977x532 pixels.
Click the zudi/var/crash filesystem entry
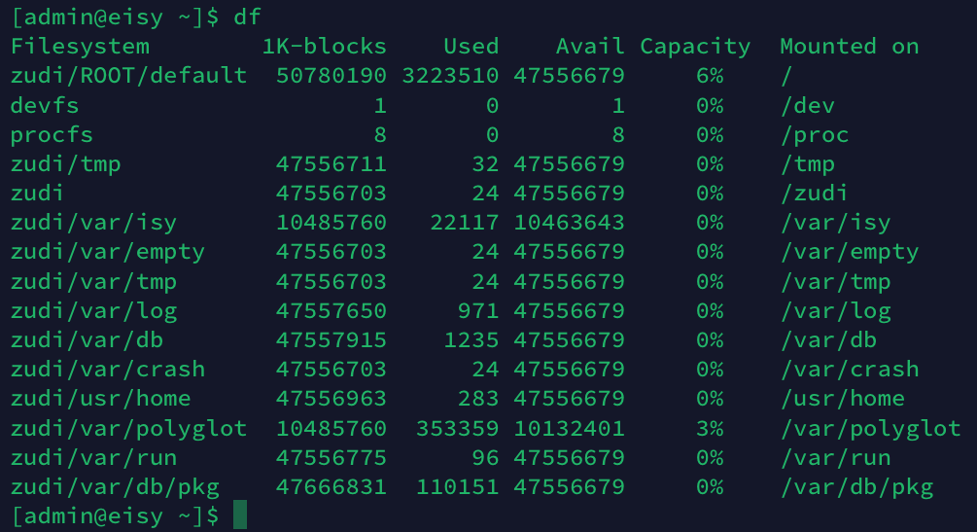coord(108,370)
